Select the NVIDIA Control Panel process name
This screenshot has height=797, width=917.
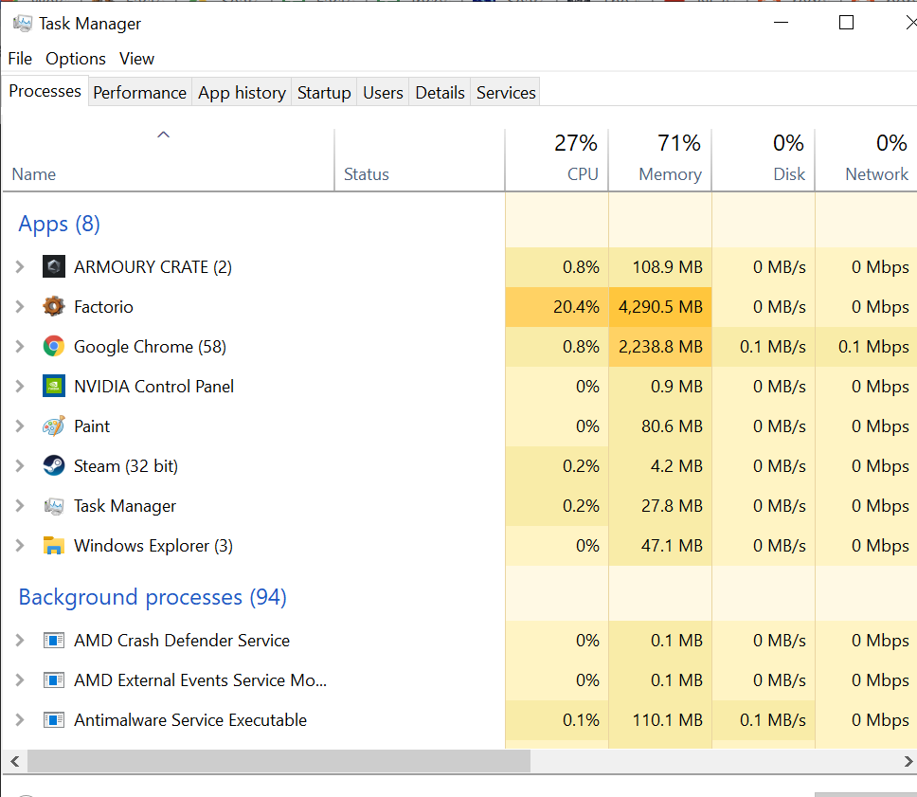[153, 387]
